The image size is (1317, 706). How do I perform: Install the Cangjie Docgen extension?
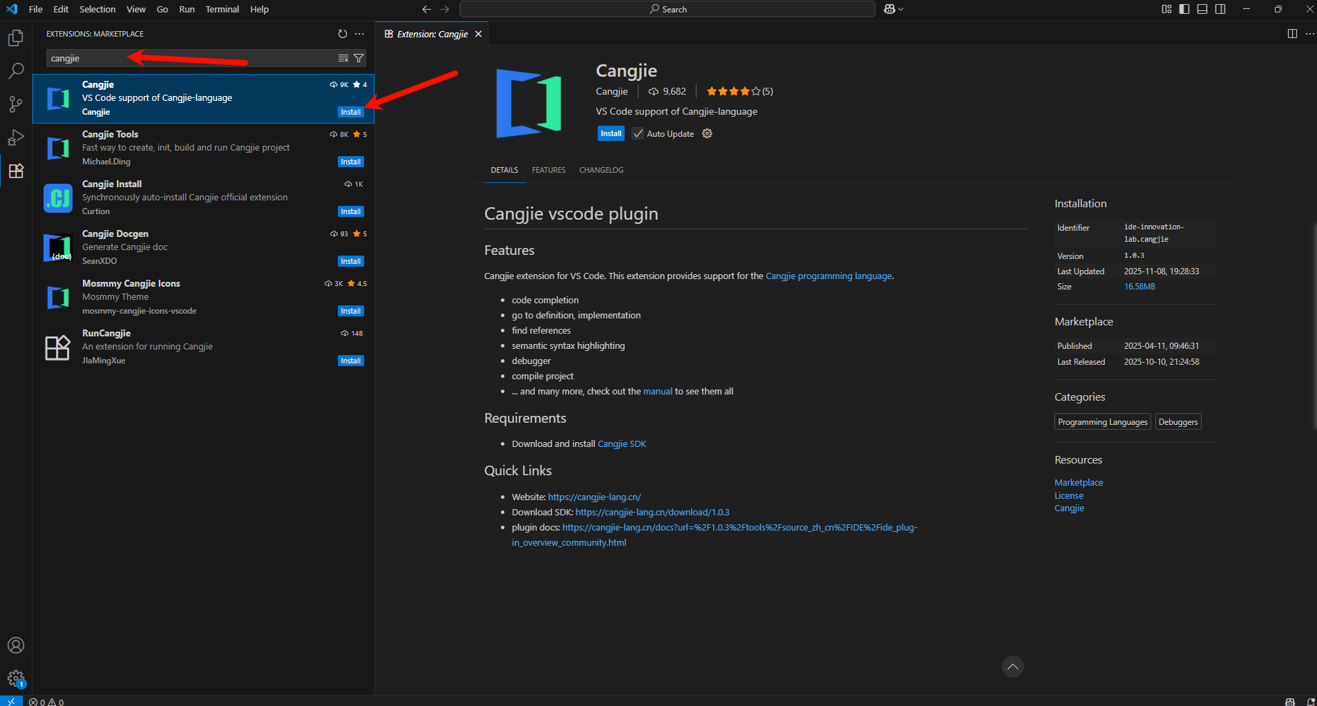click(x=351, y=261)
